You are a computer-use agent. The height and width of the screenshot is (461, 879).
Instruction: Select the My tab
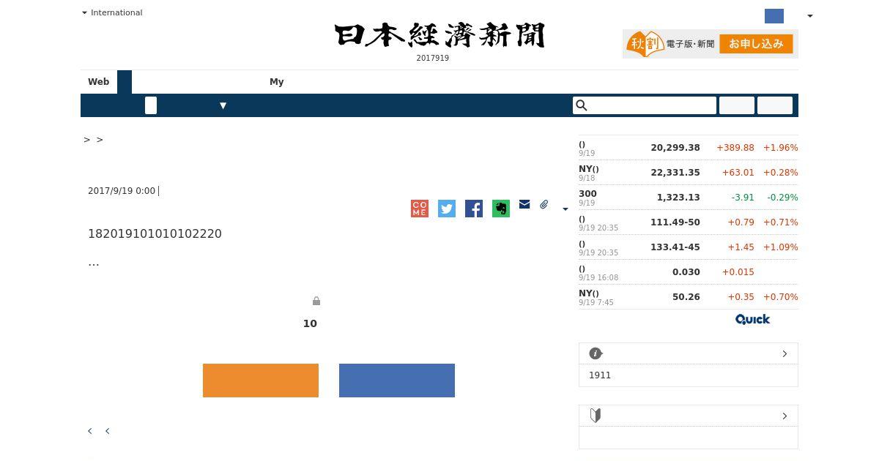pyautogui.click(x=276, y=82)
